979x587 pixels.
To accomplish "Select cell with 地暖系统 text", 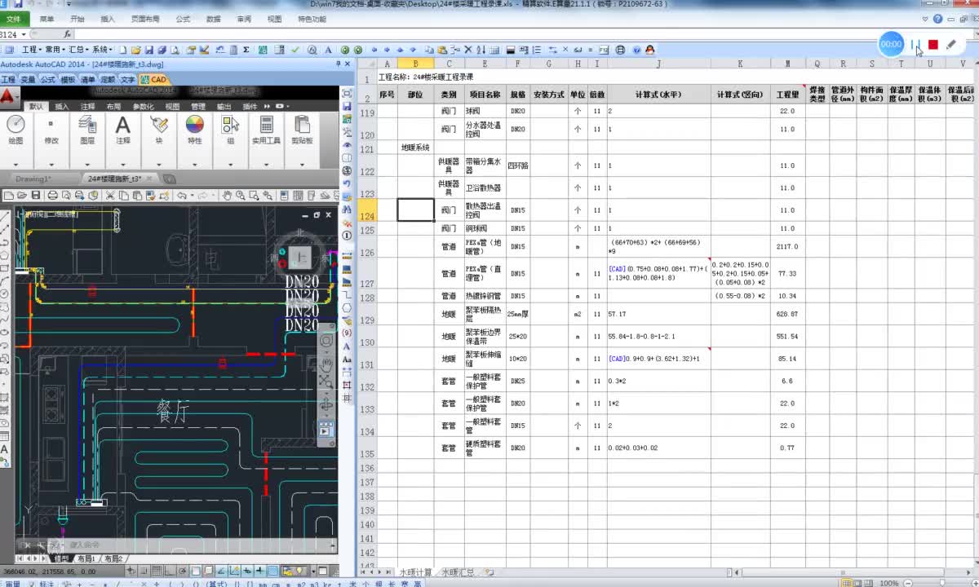I will [415, 148].
